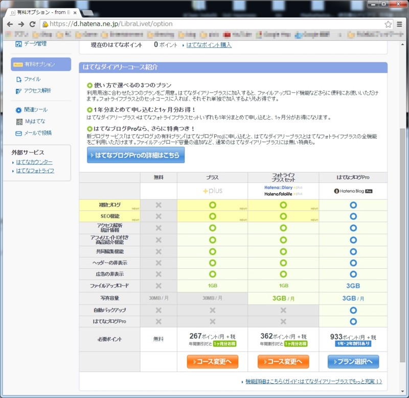Click the 267ポイント/月 price text
Image resolution: width=409 pixels, height=398 pixels.
213,336
